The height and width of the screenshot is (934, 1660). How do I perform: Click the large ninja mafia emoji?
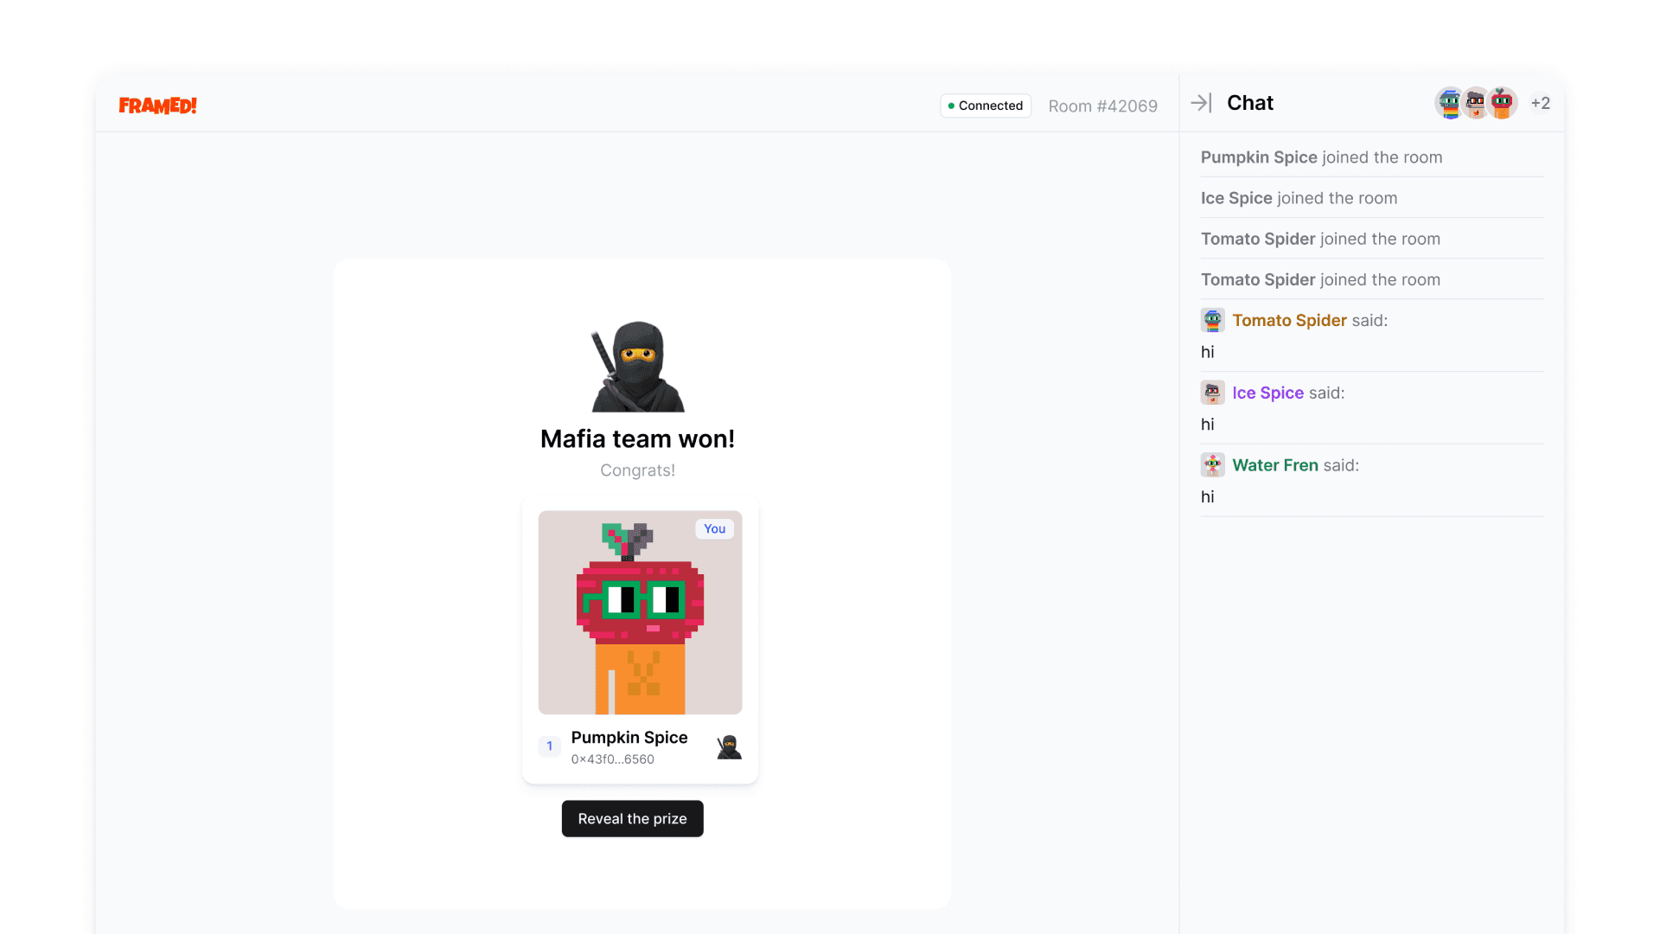(638, 367)
